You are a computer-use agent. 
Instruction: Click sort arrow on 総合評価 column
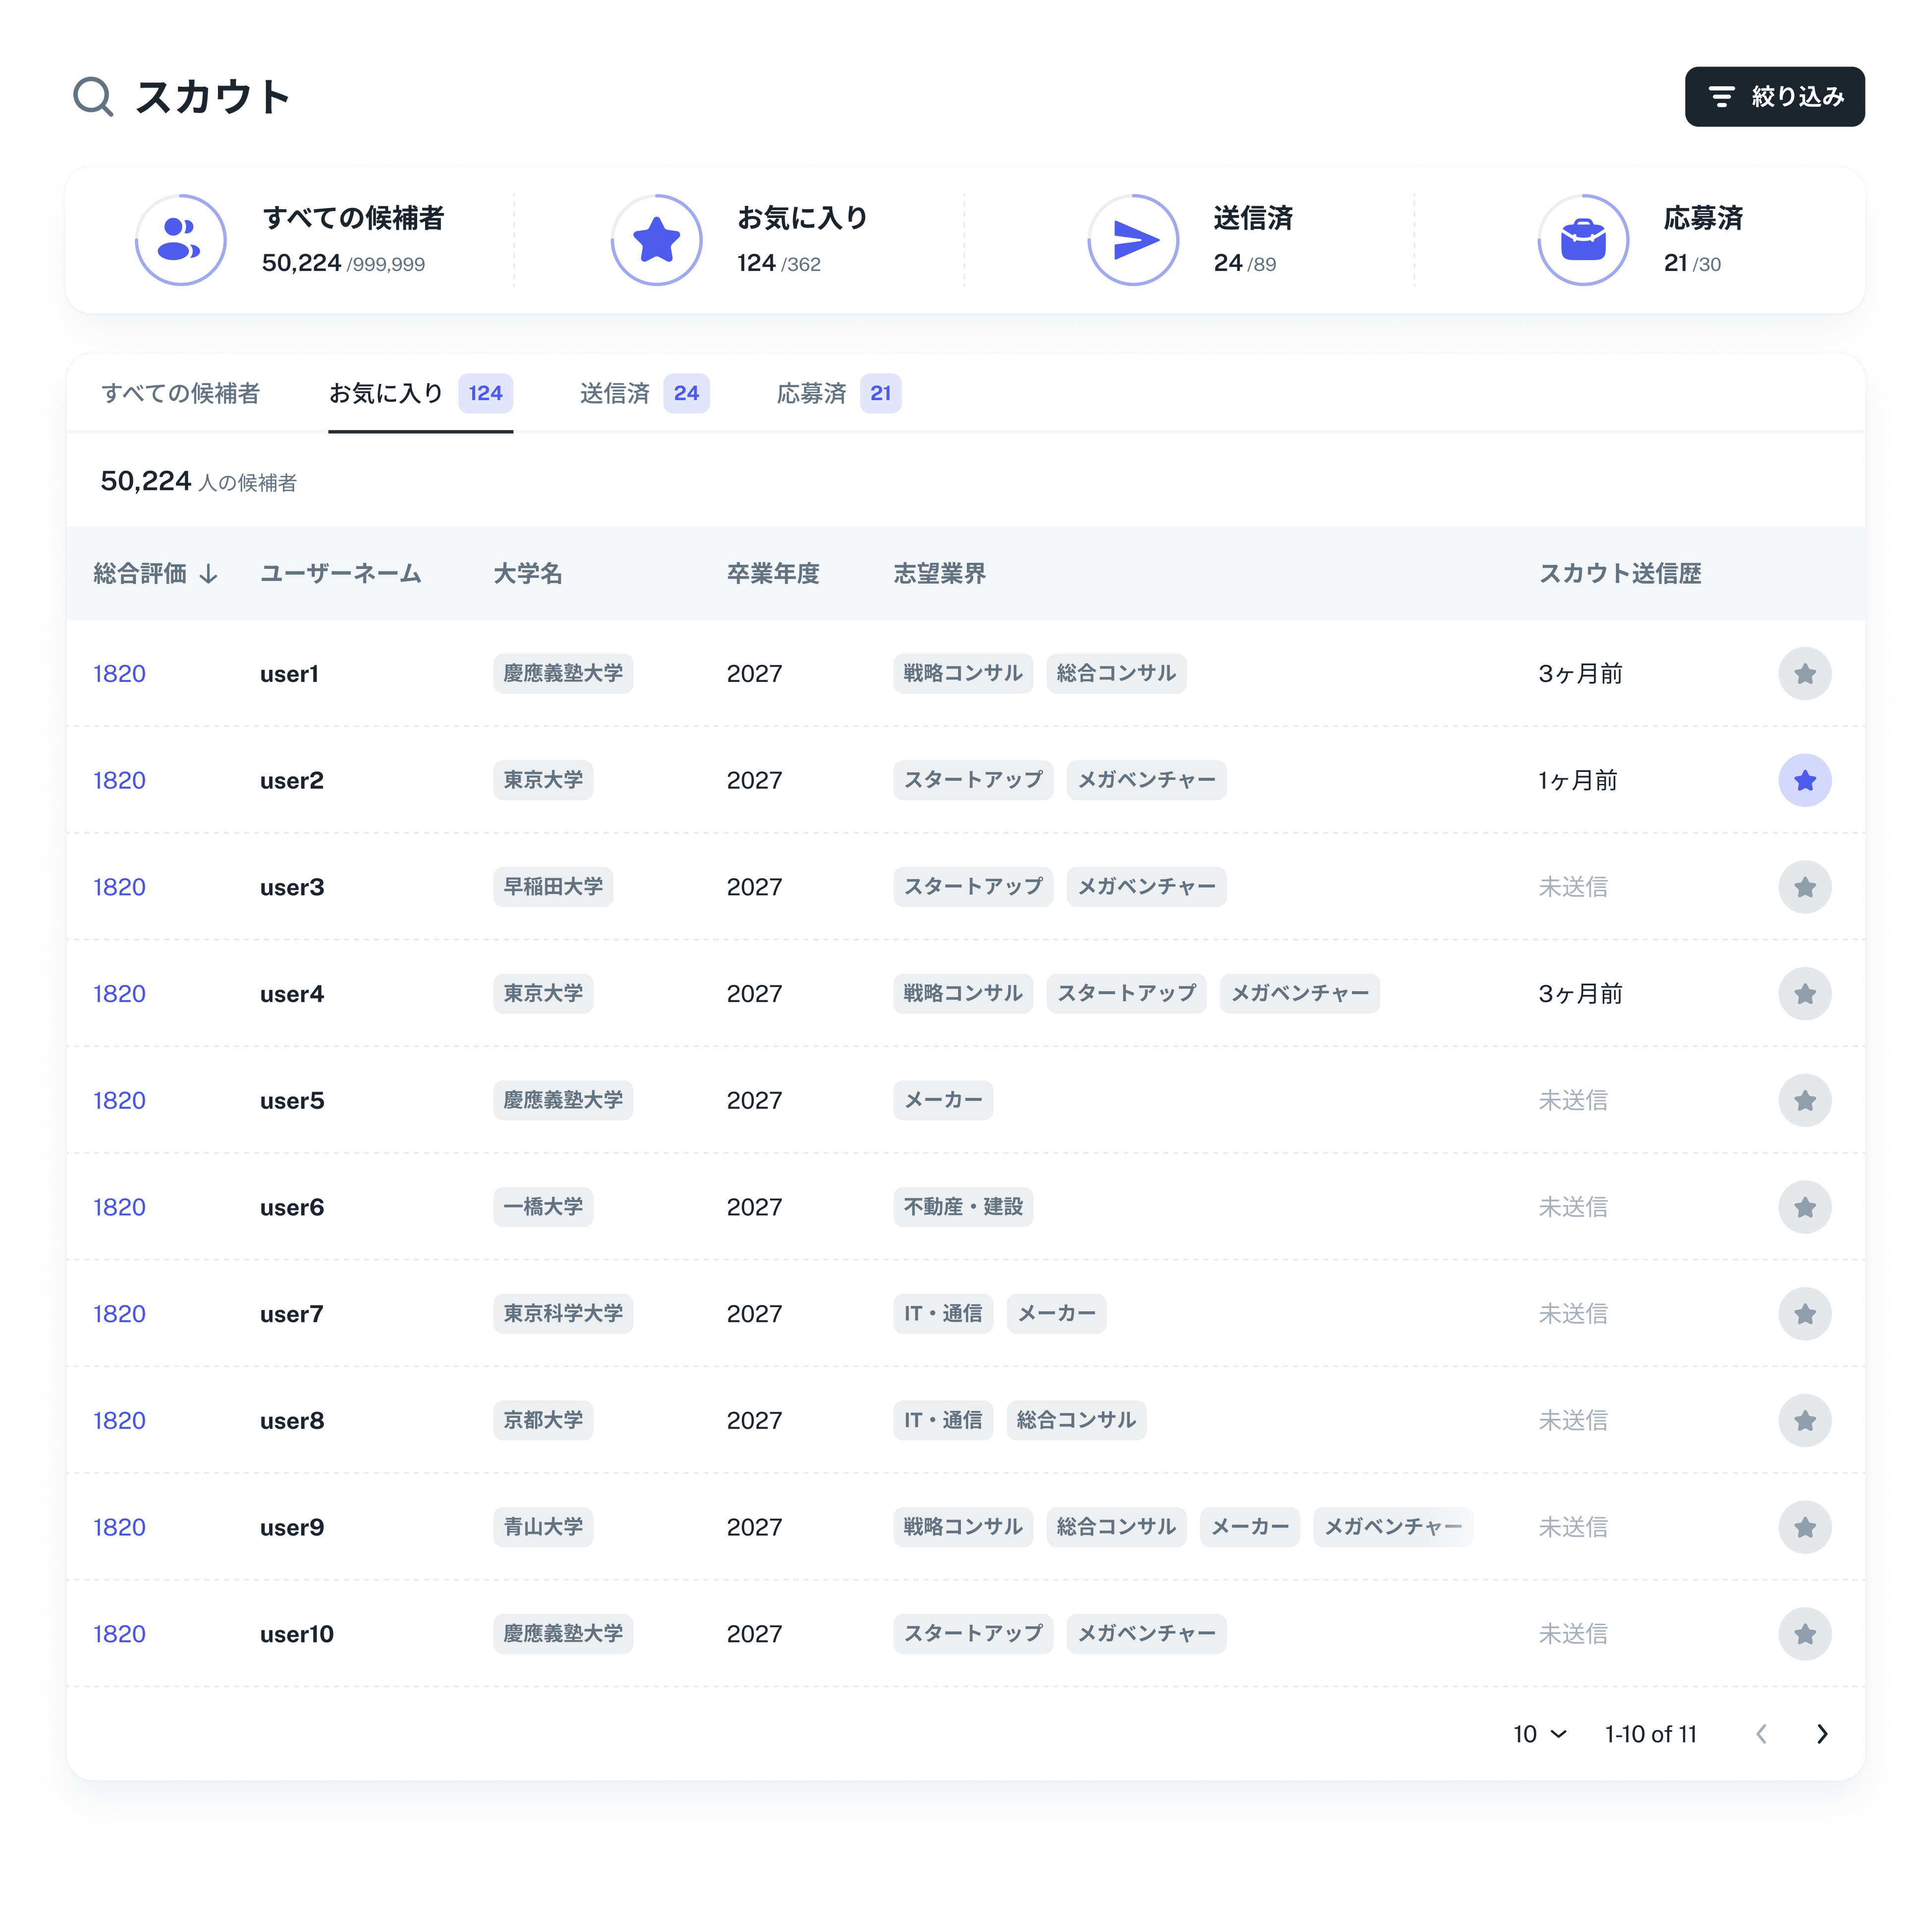208,574
